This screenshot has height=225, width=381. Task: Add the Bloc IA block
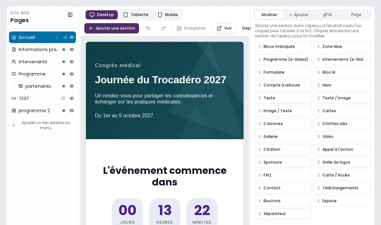pyautogui.click(x=342, y=72)
